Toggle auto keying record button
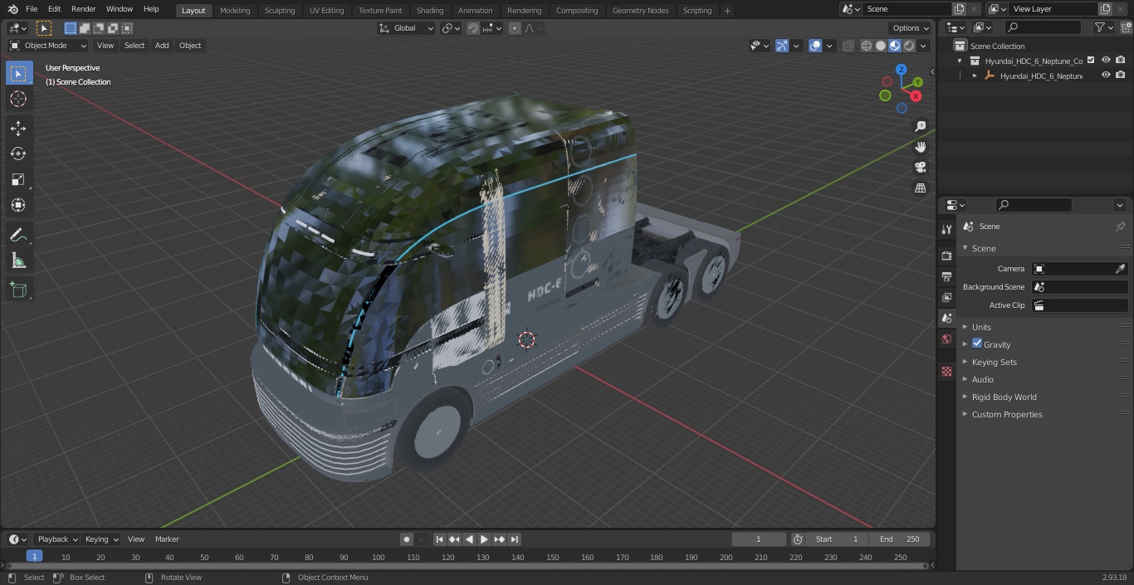Screen dimensions: 1134x585 pyautogui.click(x=407, y=539)
